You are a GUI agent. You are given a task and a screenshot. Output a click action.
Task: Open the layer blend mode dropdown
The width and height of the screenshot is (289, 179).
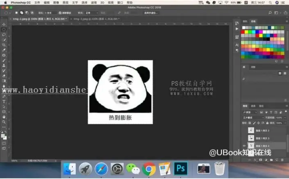253,118
